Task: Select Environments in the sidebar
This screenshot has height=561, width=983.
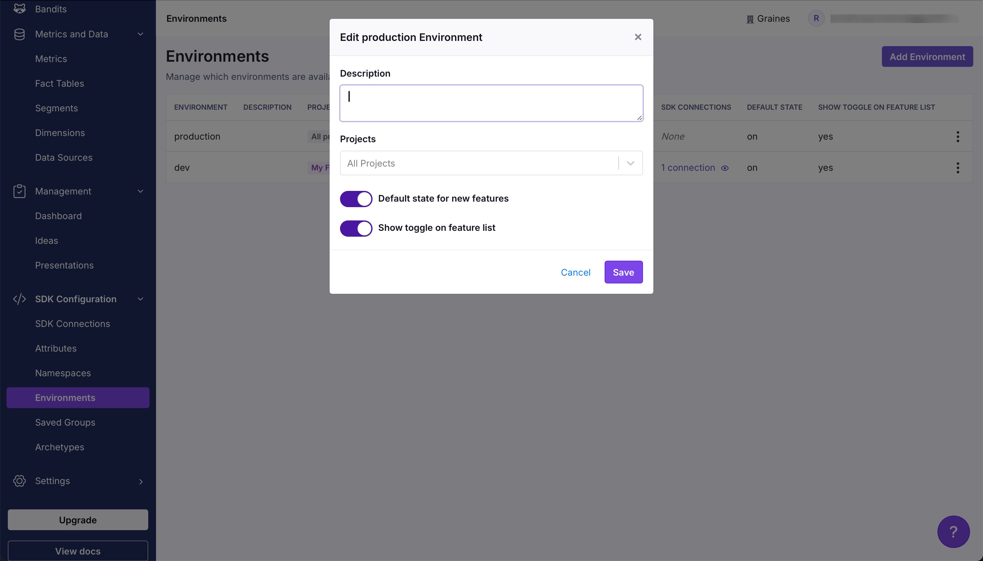Action: tap(78, 398)
